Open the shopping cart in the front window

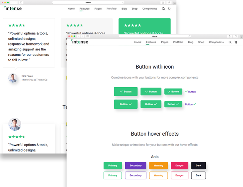pyautogui.click(x=236, y=42)
